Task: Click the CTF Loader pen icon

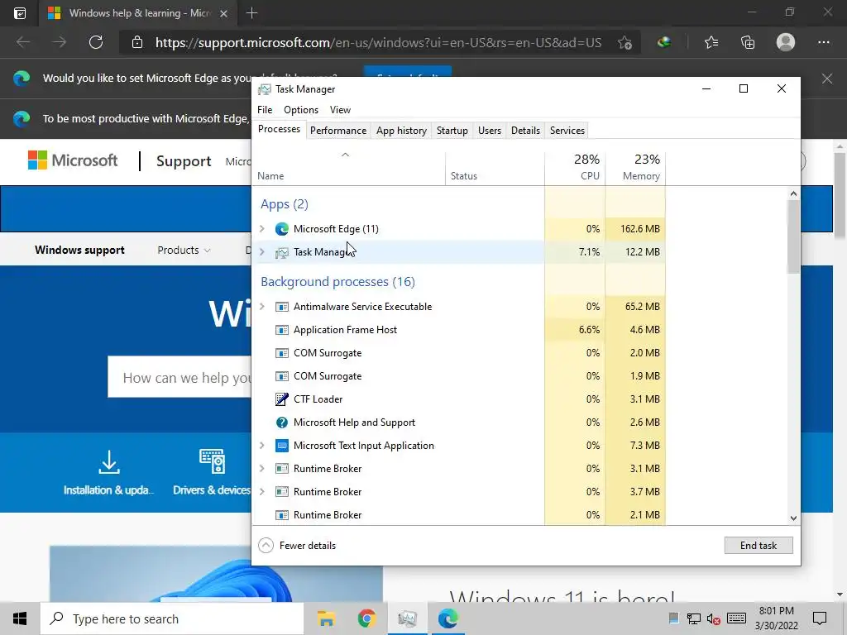Action: pos(281,399)
